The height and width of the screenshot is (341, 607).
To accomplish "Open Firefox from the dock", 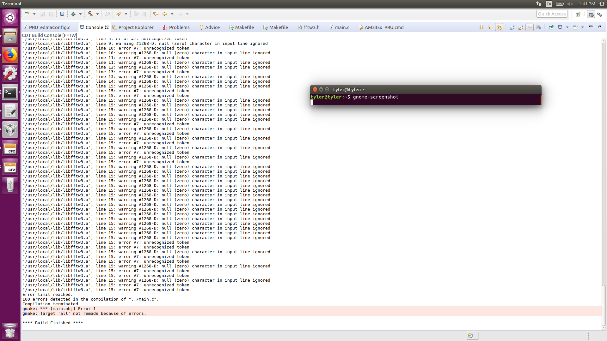I will pos(10,55).
